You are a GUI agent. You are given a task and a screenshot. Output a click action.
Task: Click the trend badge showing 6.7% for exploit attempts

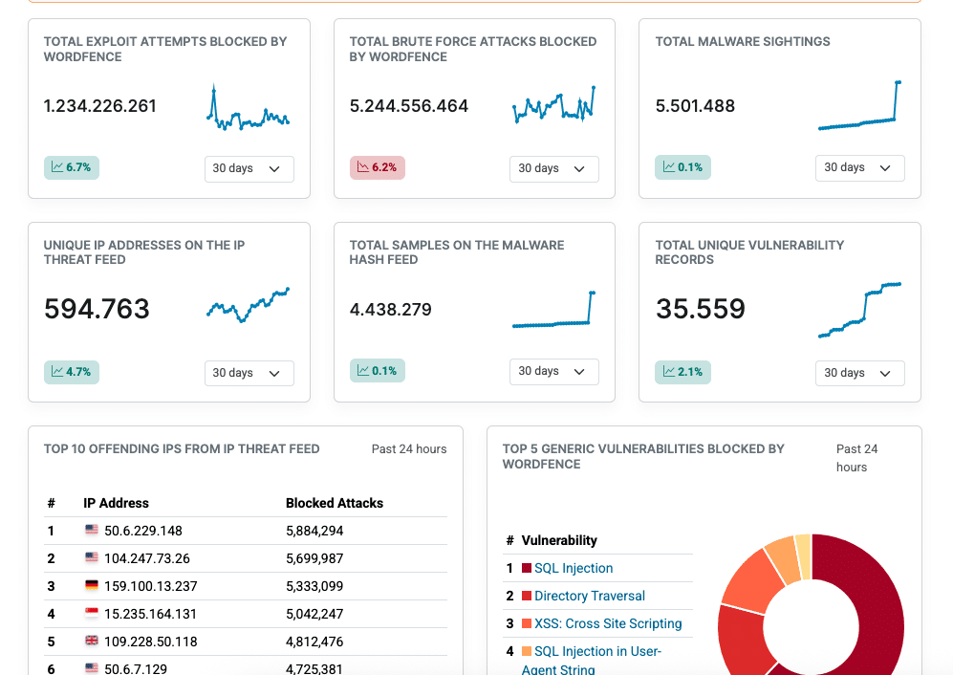(72, 167)
